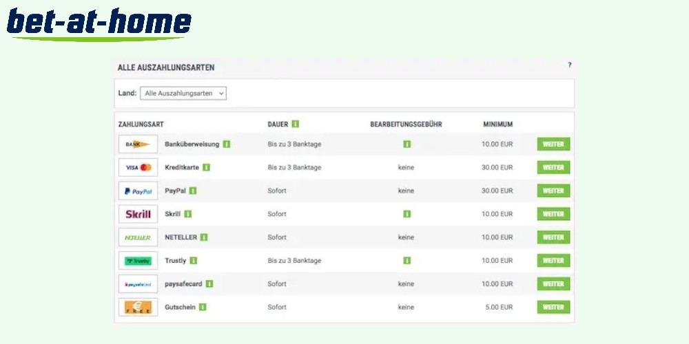
Task: Click the Kreditkarte label
Action: (182, 167)
